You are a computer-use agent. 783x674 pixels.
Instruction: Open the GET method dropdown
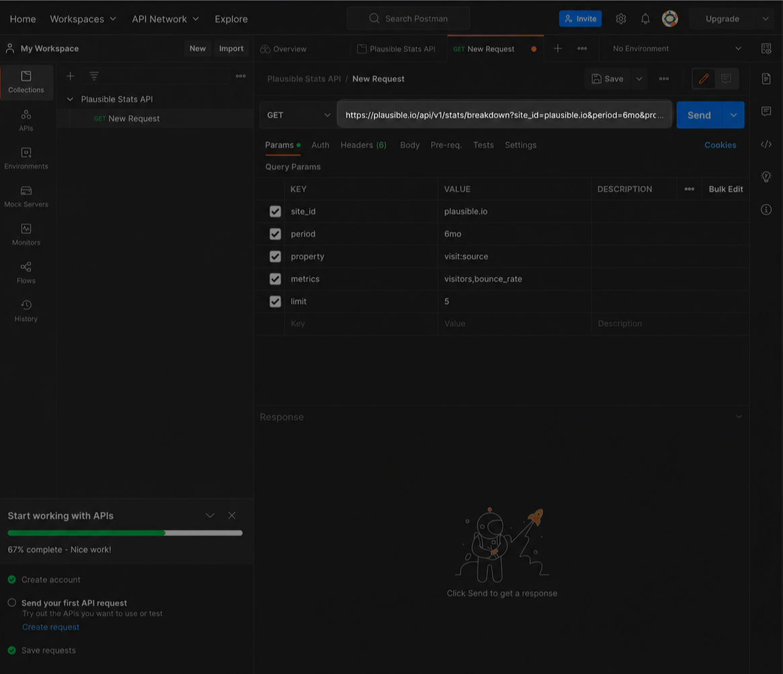click(298, 115)
